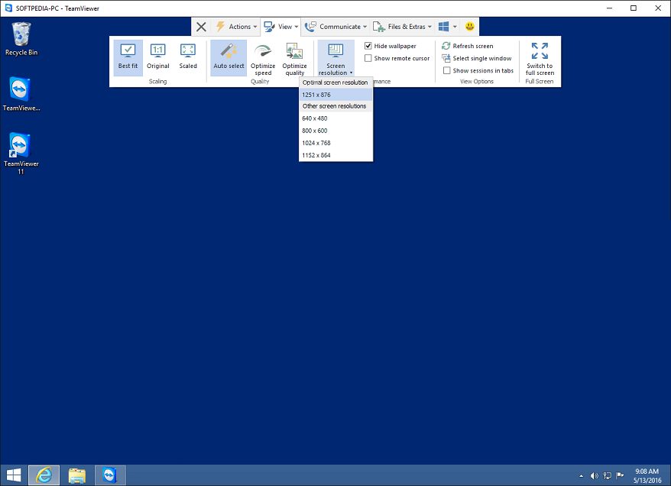
Task: Select the Best fit scaling icon
Action: [x=128, y=57]
